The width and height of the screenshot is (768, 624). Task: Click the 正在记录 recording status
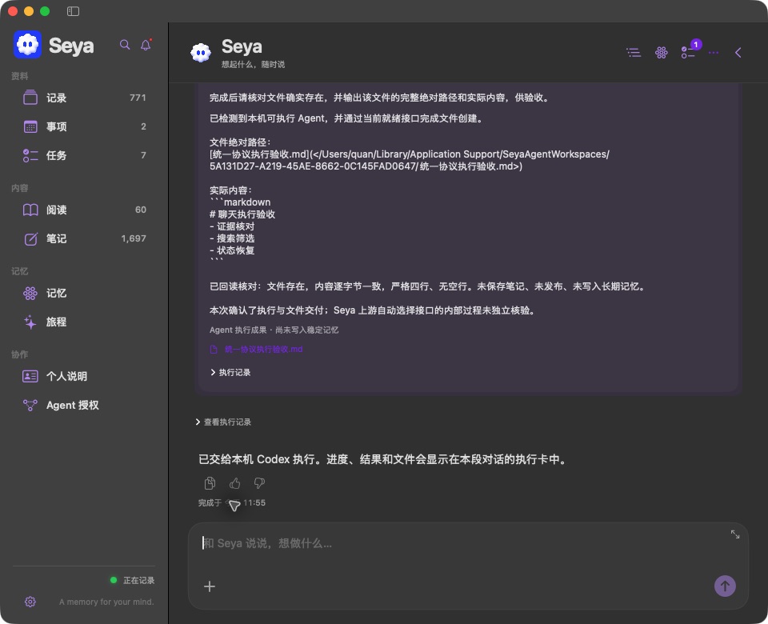coord(132,580)
